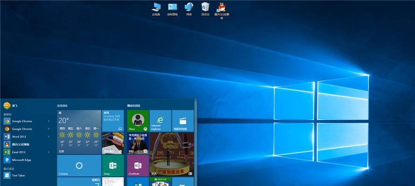Click the 生活动态 tile group header
This screenshot has height=186, width=415.
(62, 106)
